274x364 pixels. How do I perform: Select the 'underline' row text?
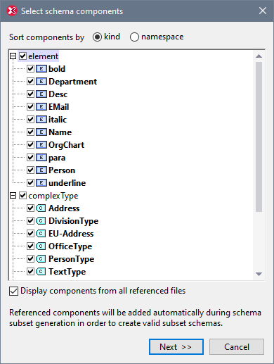pos(67,183)
